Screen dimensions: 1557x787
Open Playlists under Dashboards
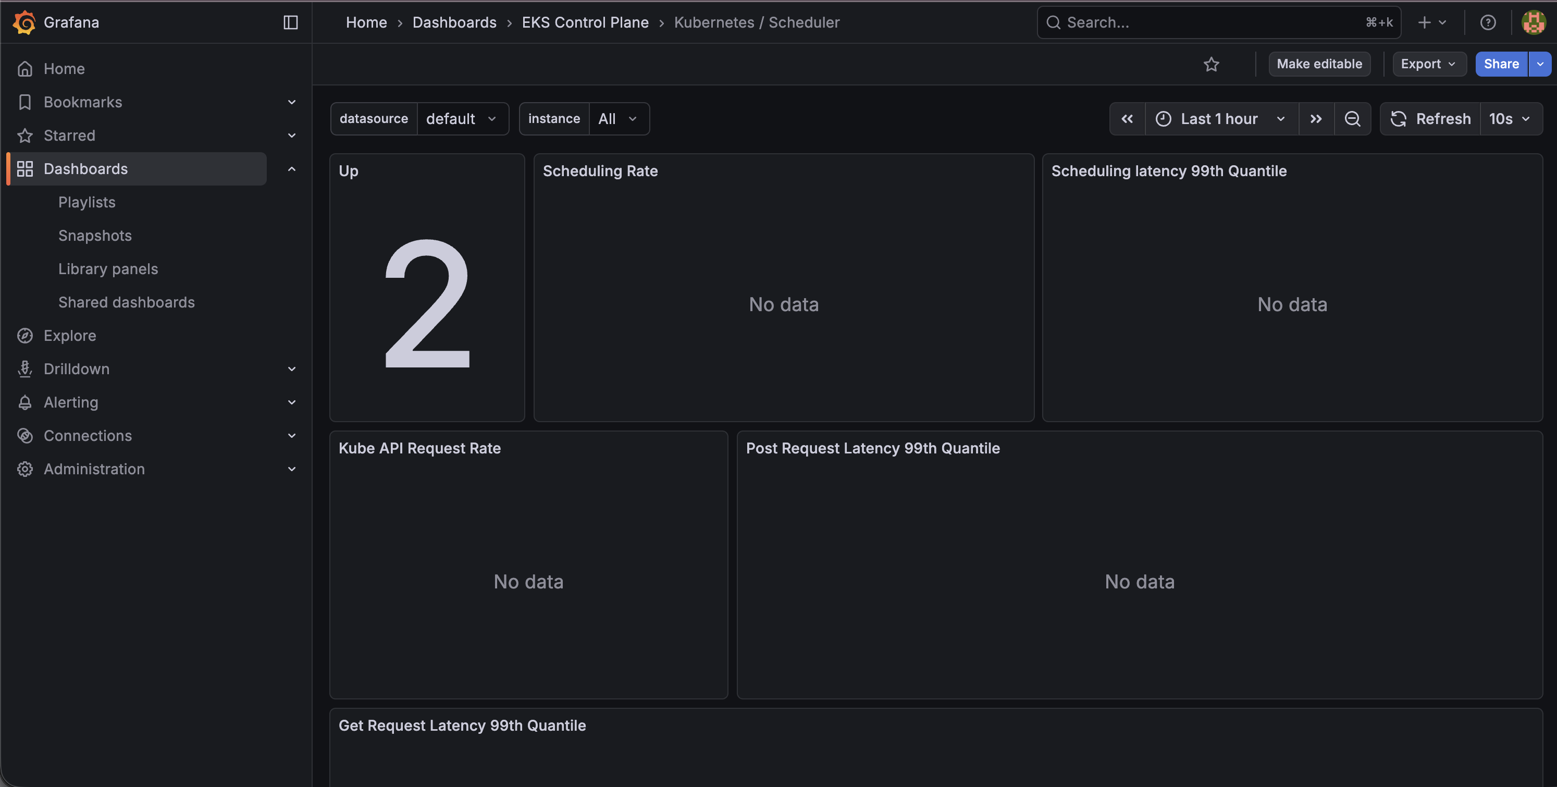coord(87,202)
